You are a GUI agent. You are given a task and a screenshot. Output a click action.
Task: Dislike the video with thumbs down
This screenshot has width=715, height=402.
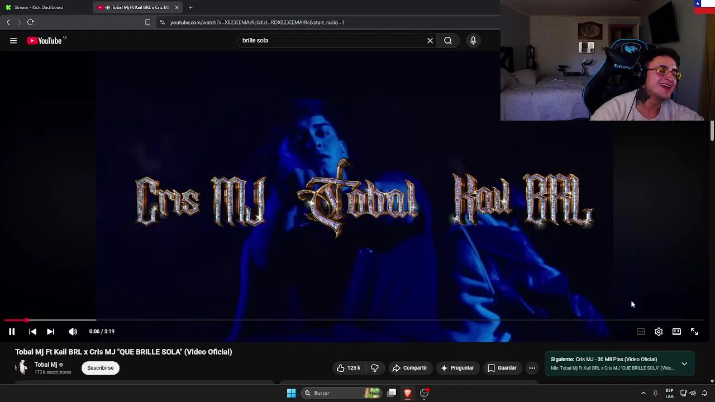(x=375, y=368)
